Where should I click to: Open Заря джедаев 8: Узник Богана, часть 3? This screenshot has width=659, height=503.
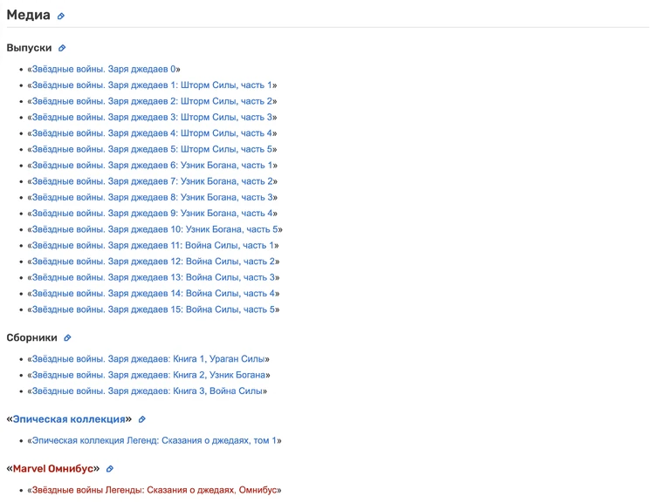pyautogui.click(x=153, y=197)
